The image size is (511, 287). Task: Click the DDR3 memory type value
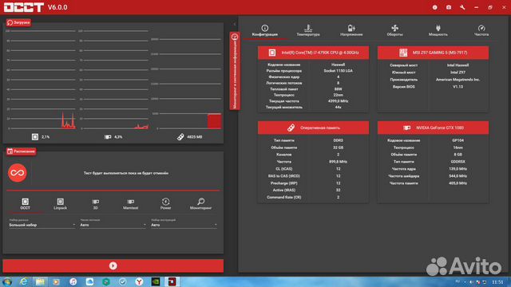click(338, 140)
